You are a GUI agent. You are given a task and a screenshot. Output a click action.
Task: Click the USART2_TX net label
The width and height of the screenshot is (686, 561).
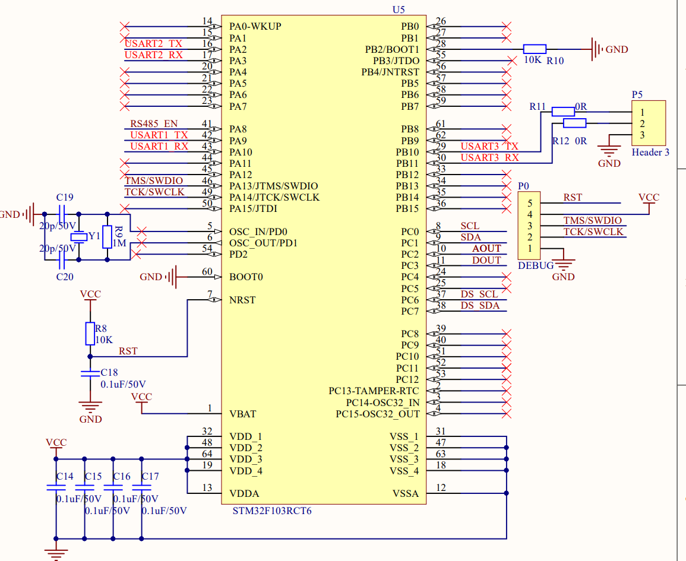[x=154, y=43]
